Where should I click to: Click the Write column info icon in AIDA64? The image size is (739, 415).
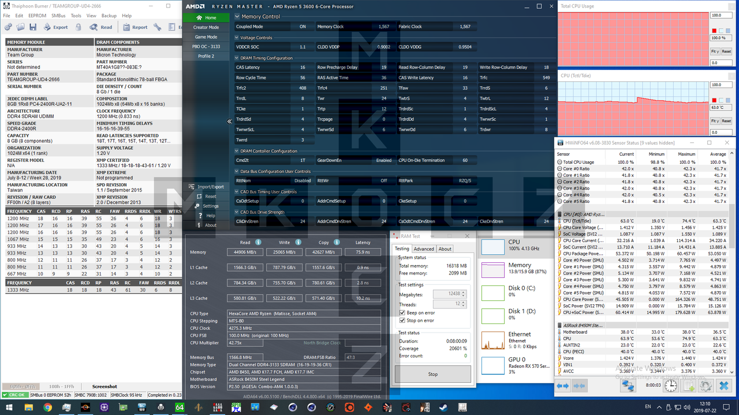pos(298,242)
